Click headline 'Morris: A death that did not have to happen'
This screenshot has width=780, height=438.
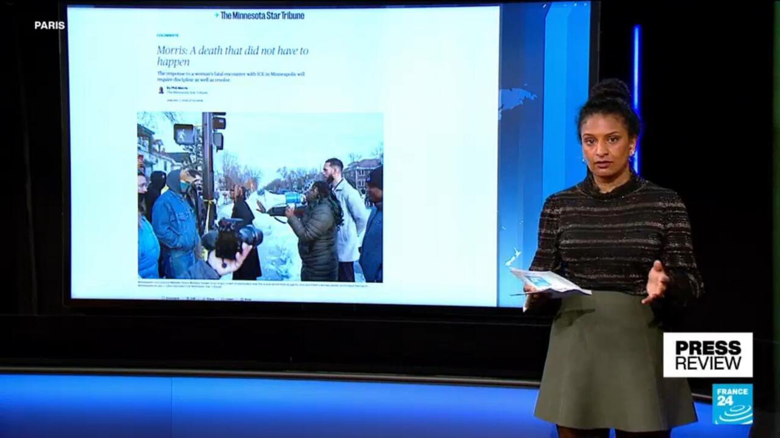pos(232,56)
